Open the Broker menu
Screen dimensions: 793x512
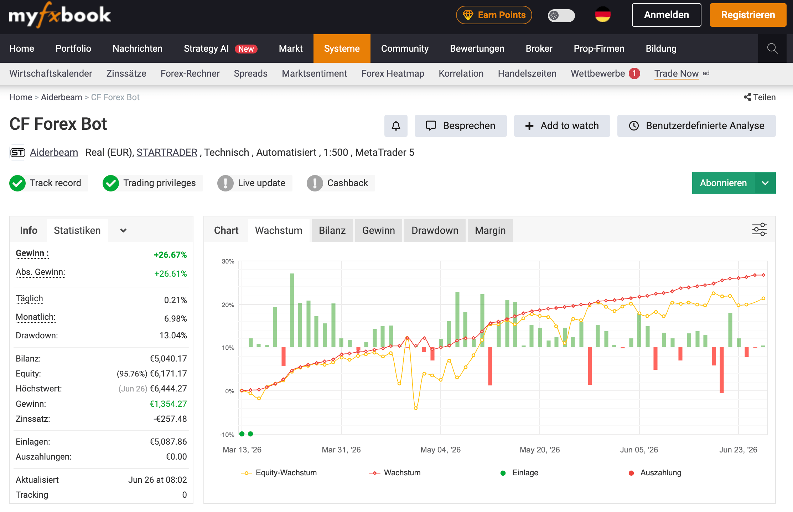[539, 48]
